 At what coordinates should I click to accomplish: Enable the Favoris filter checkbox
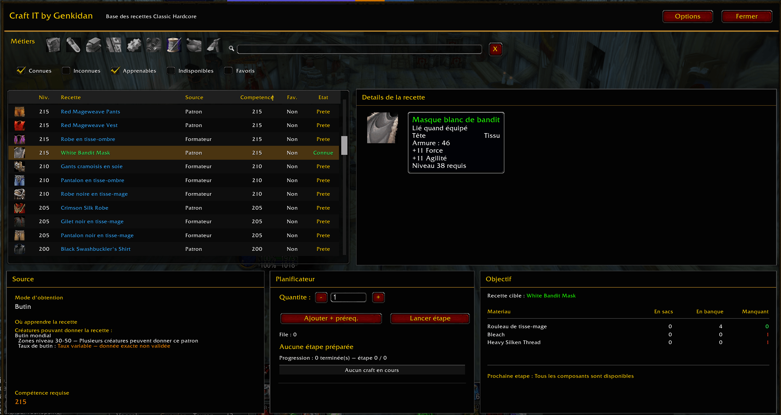coord(228,70)
